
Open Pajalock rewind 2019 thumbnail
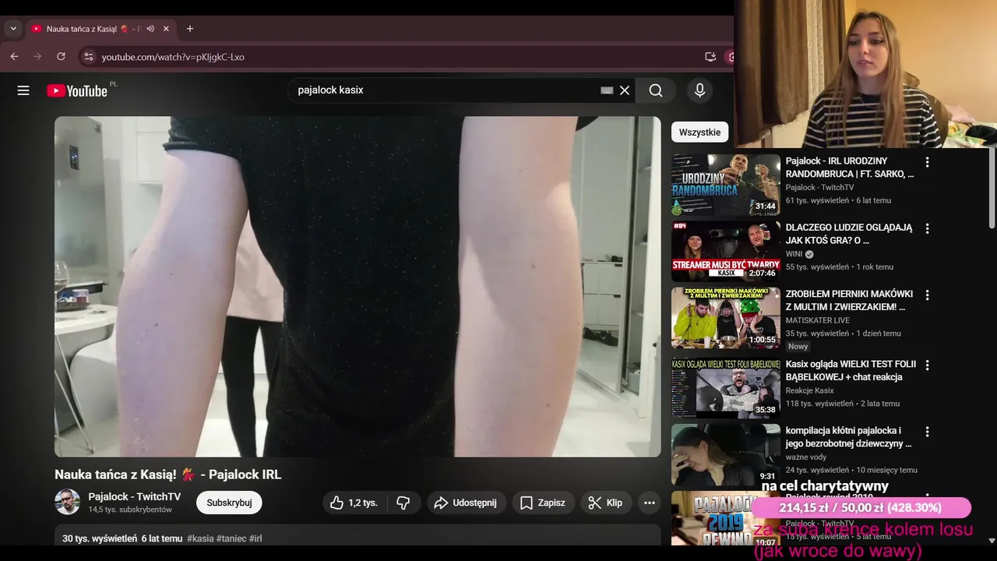click(726, 517)
